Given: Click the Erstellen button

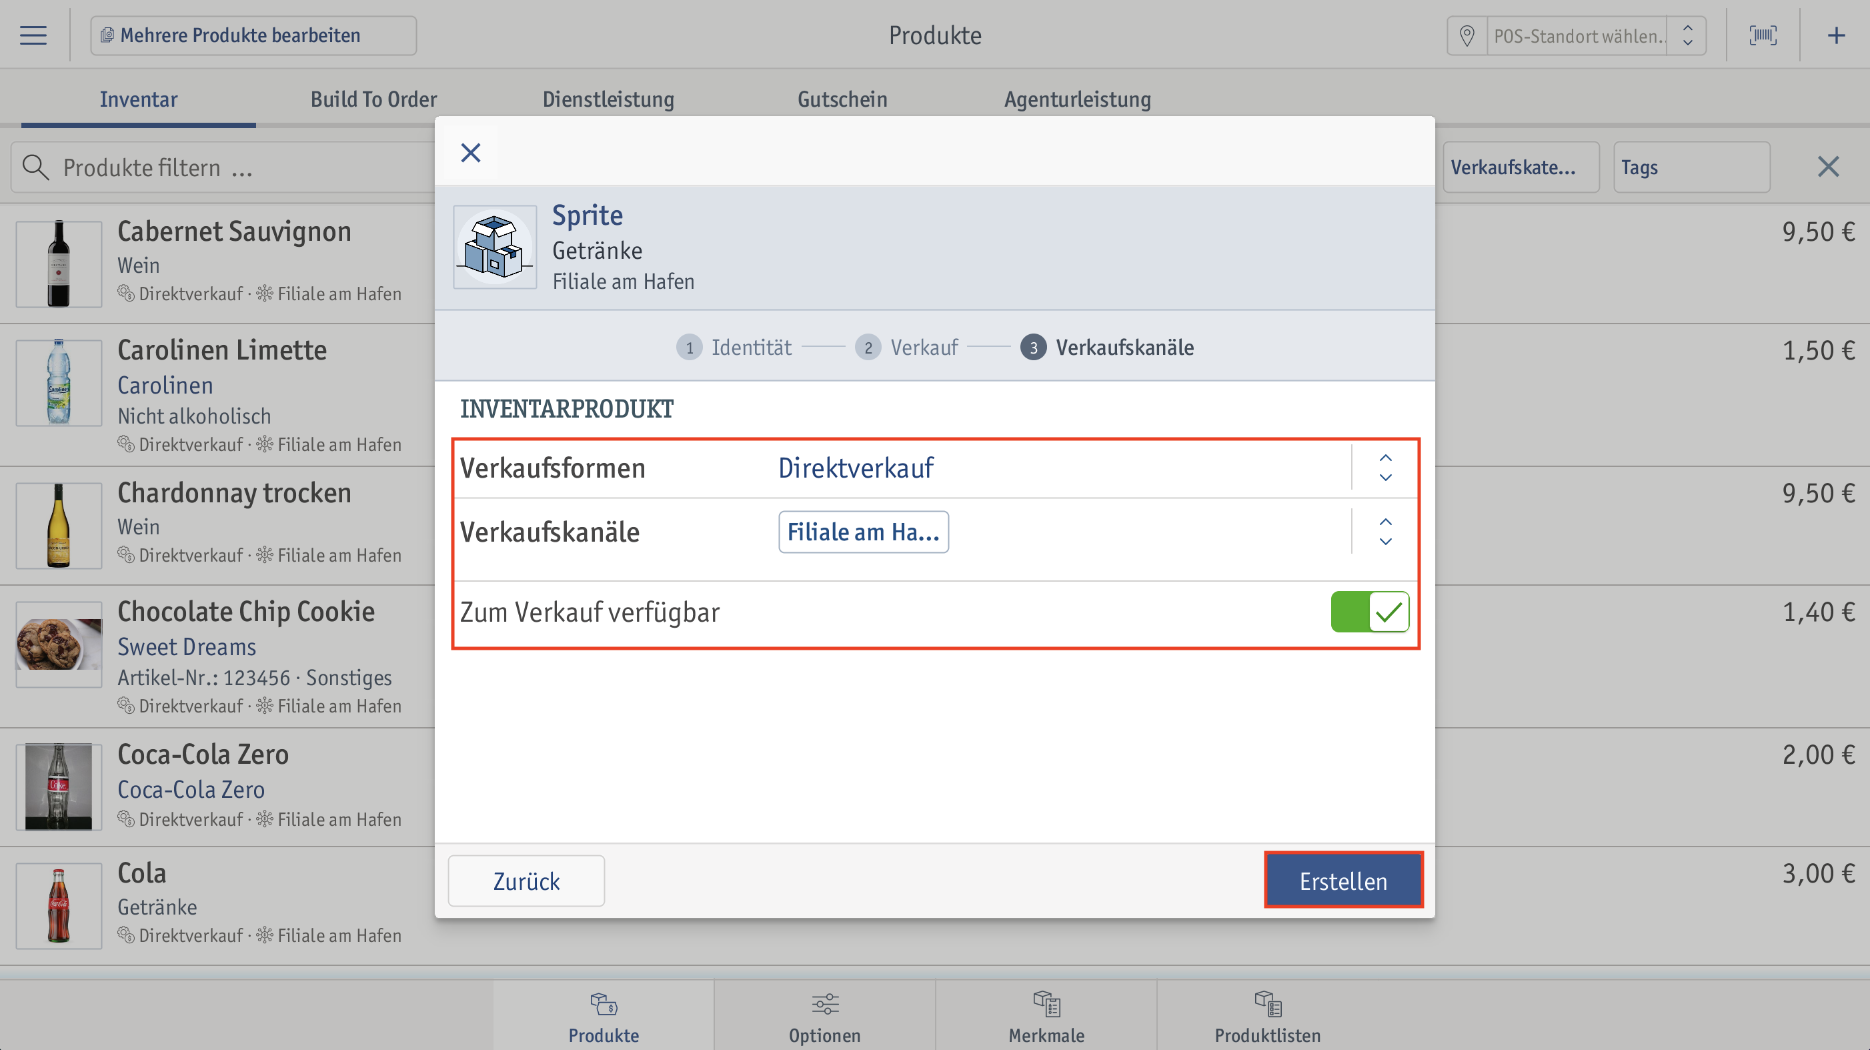Looking at the screenshot, I should (x=1343, y=881).
